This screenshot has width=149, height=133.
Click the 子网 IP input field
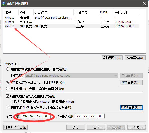pyautogui.click(x=36, y=116)
